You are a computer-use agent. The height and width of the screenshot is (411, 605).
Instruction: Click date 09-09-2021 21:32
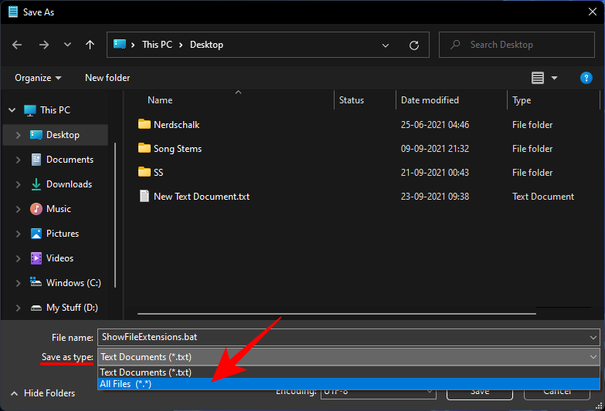click(435, 149)
